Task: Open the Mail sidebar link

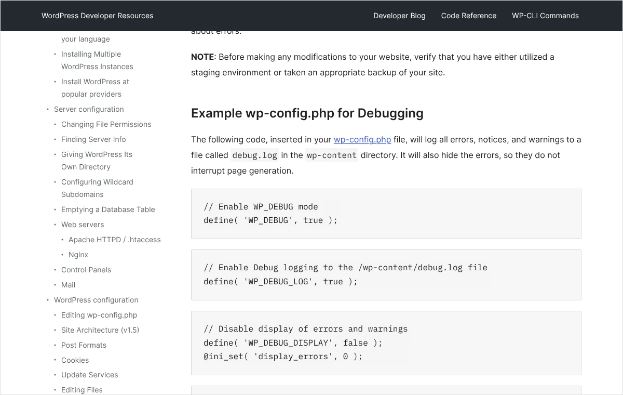Action: click(x=68, y=285)
